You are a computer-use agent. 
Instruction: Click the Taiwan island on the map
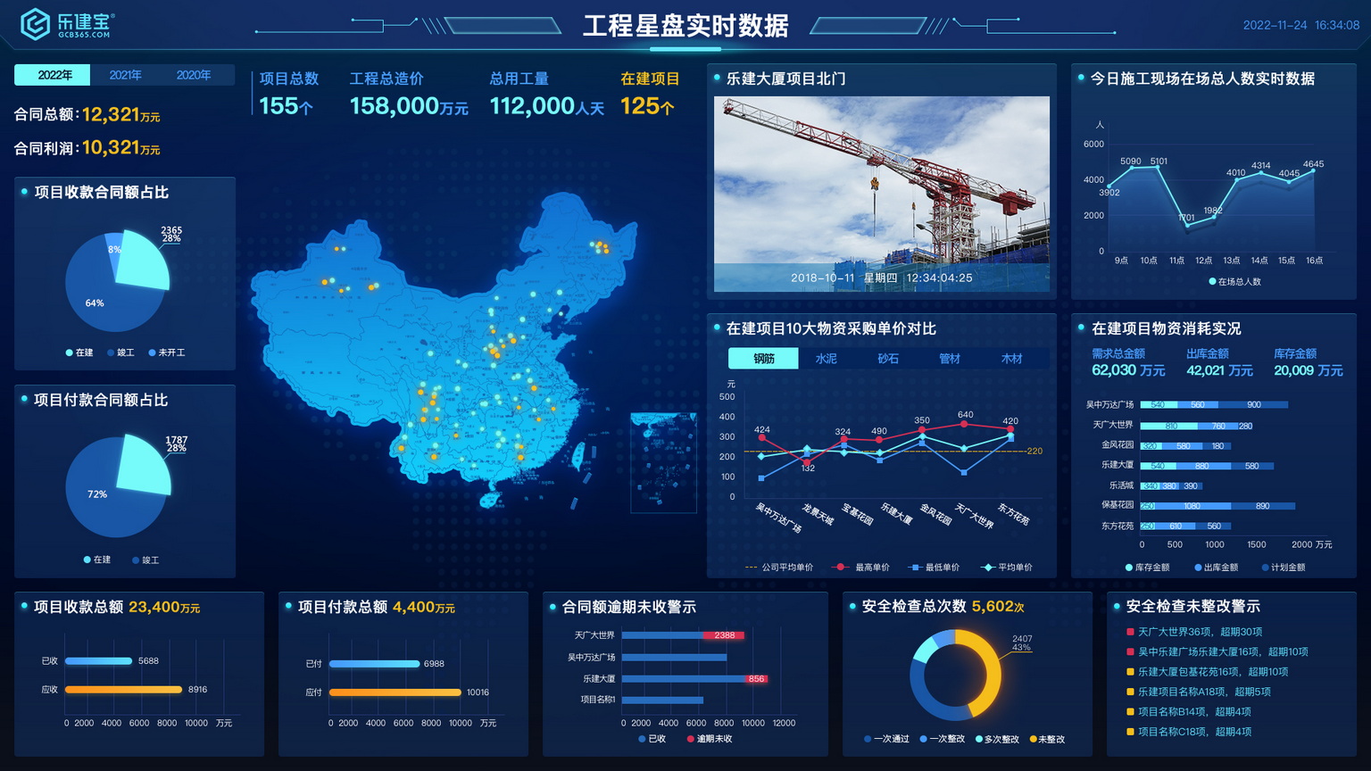tap(578, 457)
